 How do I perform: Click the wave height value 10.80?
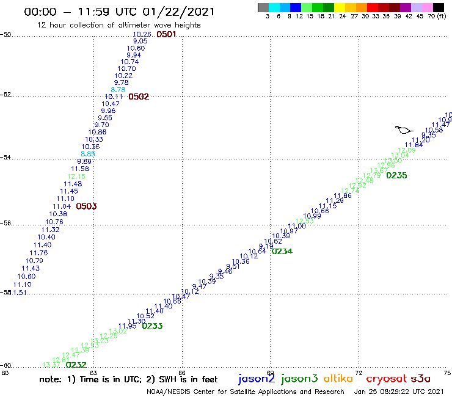click(136, 48)
